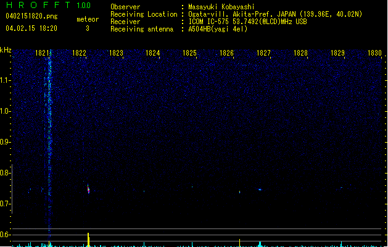The image size is (388, 247).
Task: Click the tall yellow power spike after 1822
Action: pos(88,240)
